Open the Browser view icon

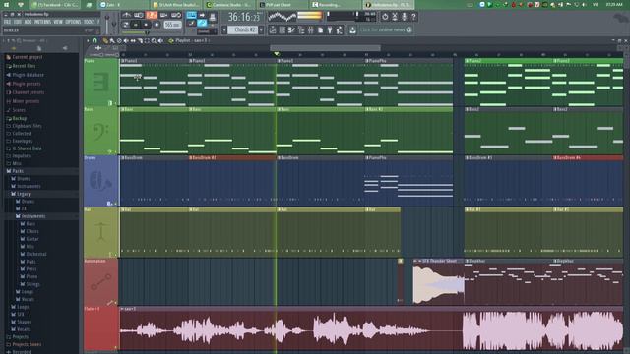point(301,29)
